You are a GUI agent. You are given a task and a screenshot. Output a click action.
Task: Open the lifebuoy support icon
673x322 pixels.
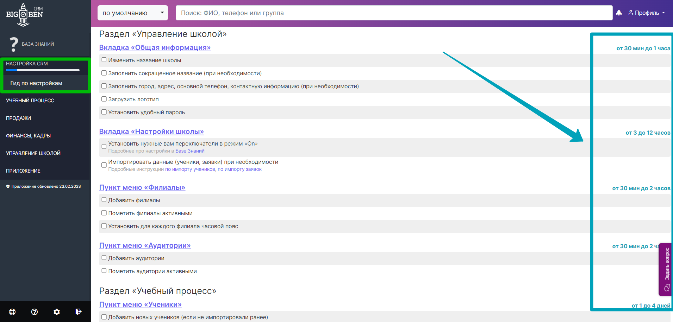[12, 312]
